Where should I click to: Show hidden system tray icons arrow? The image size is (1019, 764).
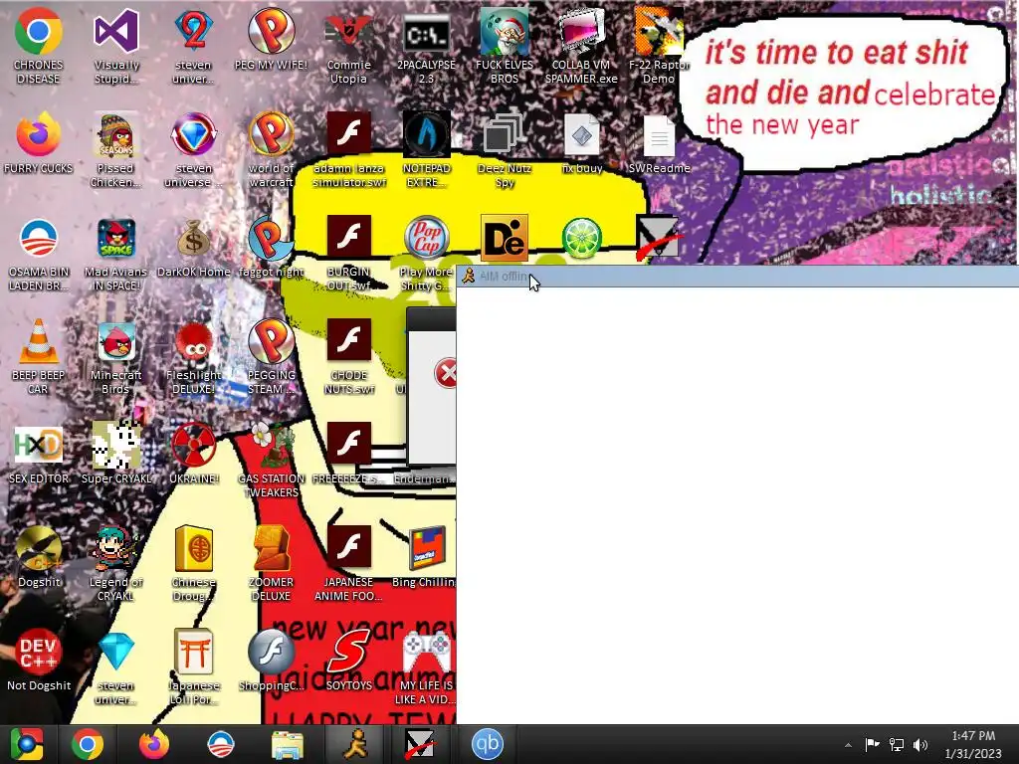(x=848, y=744)
